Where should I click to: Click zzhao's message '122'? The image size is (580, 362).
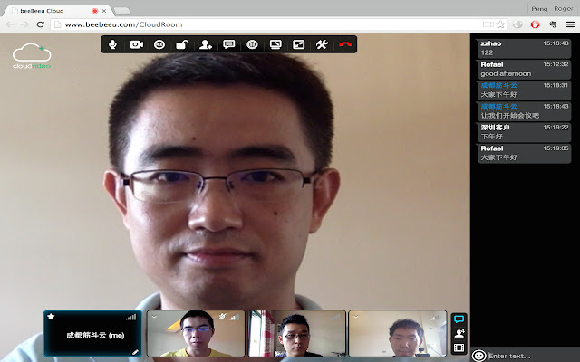524,48
